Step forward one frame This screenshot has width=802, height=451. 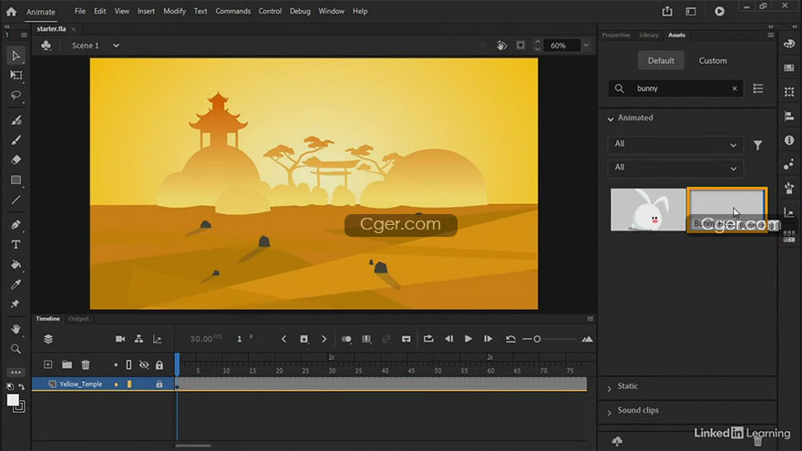point(488,339)
